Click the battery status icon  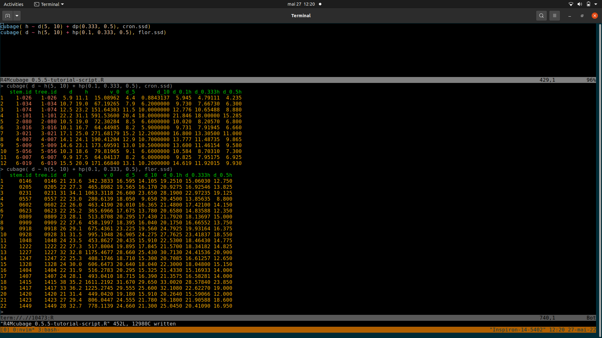pyautogui.click(x=588, y=4)
